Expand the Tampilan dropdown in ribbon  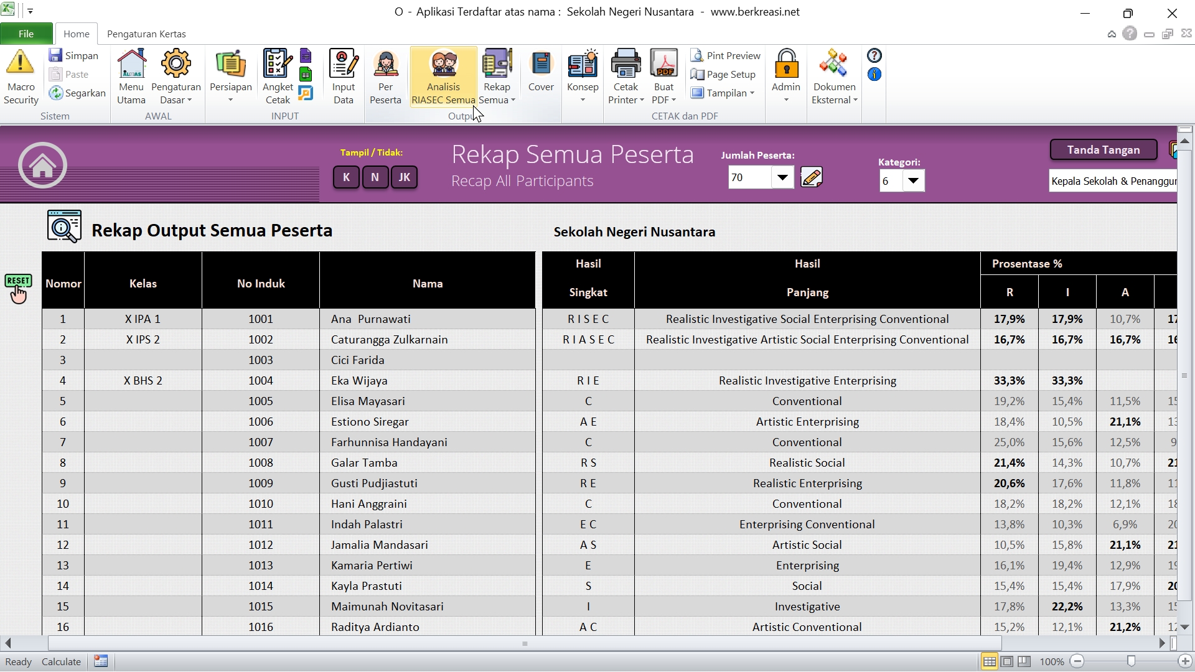point(727,93)
